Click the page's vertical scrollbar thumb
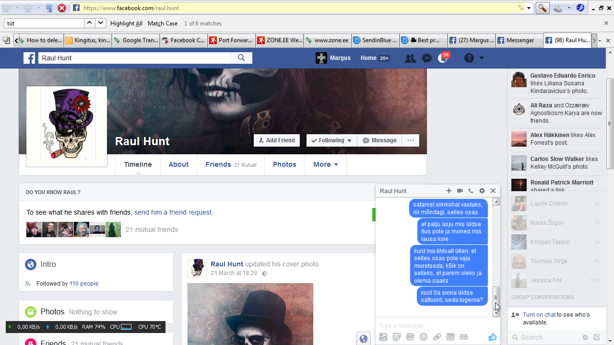 pyautogui.click(x=610, y=123)
